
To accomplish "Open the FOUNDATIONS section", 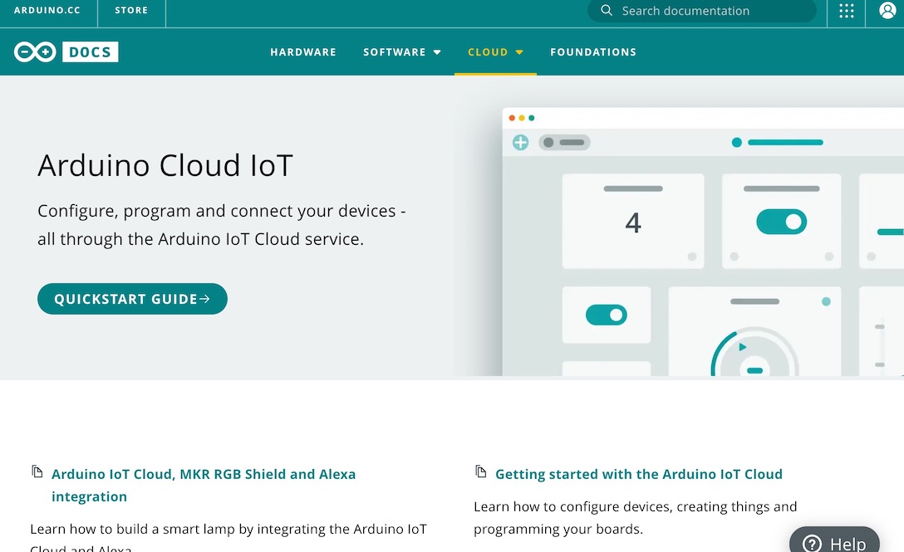I will pyautogui.click(x=593, y=51).
